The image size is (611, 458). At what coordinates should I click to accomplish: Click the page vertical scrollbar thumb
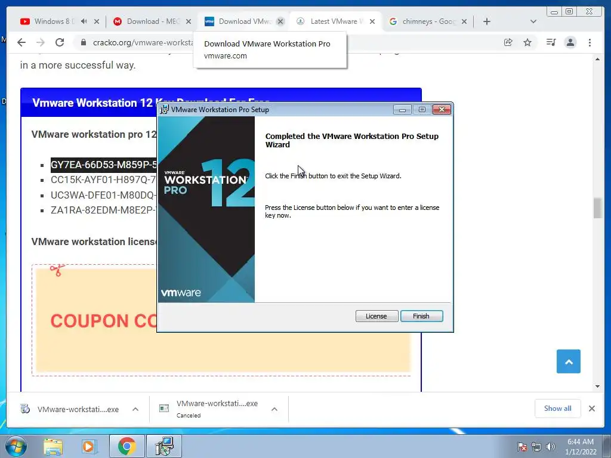597,208
